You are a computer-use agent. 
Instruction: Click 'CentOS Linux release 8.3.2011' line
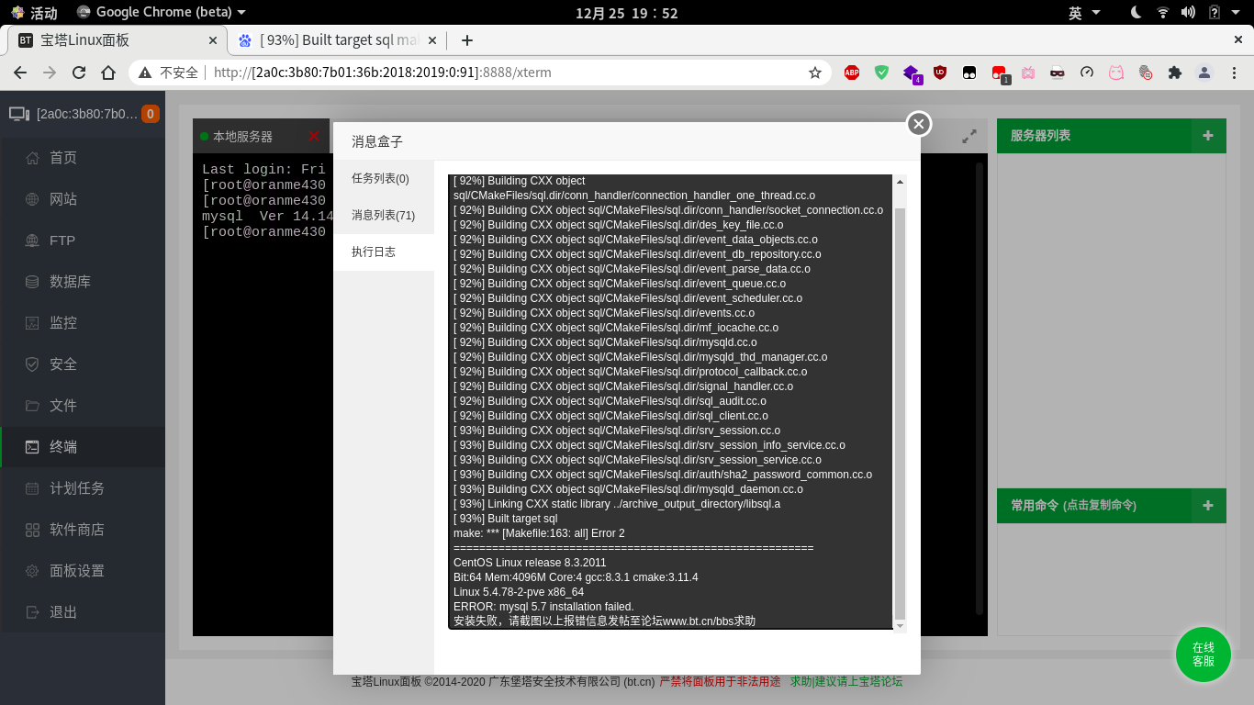530,563
